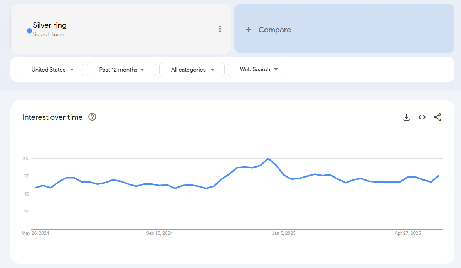Download the interest over time data as CSV

click(x=406, y=117)
